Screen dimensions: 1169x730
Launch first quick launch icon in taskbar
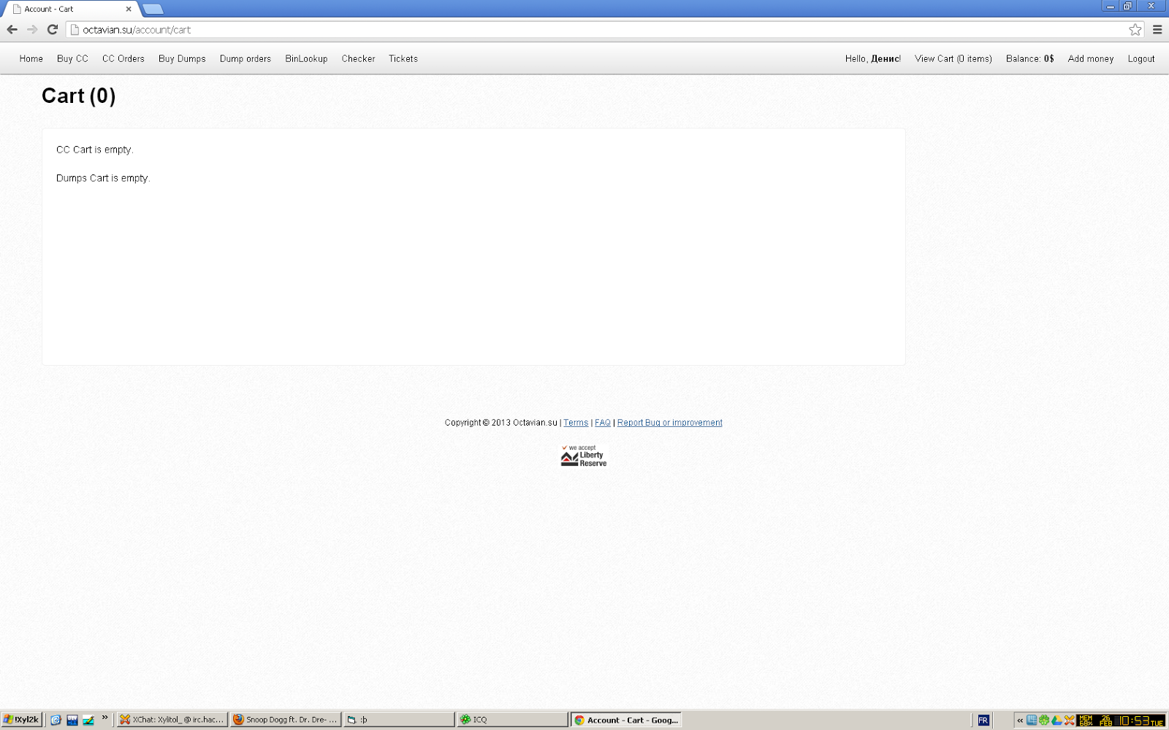[x=56, y=720]
